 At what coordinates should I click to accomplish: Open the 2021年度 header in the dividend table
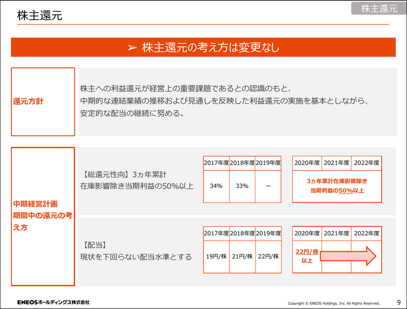coord(336,233)
